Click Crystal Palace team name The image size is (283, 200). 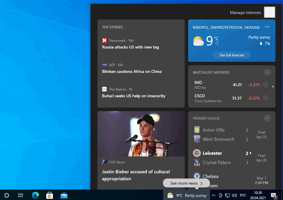click(217, 163)
